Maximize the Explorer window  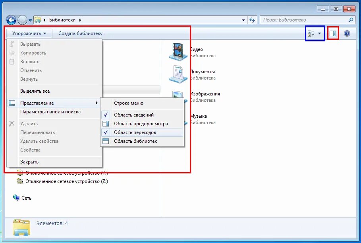(x=336, y=9)
